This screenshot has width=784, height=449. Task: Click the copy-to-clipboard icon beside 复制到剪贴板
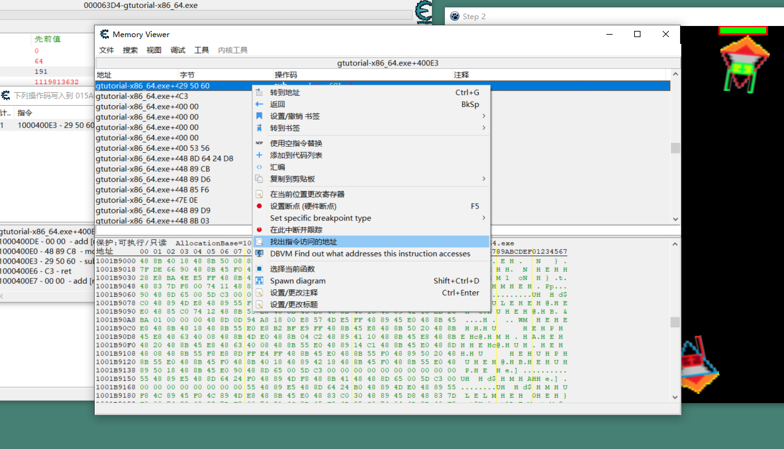pos(259,179)
